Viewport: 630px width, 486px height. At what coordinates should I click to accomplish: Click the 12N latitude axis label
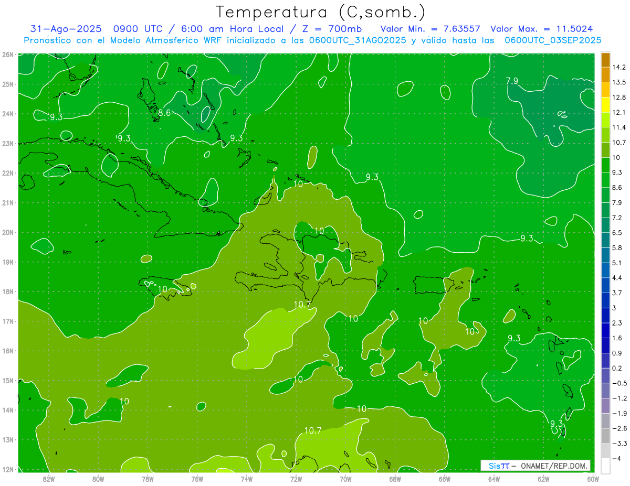click(x=7, y=469)
